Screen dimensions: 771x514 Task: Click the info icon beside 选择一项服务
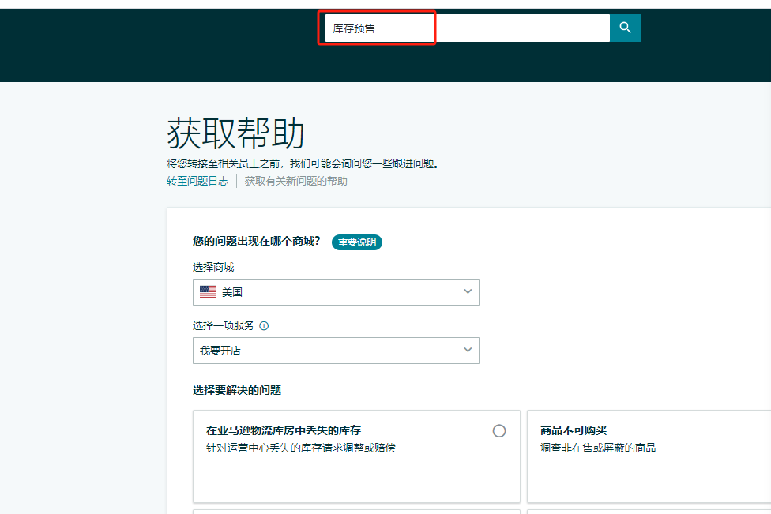click(264, 326)
